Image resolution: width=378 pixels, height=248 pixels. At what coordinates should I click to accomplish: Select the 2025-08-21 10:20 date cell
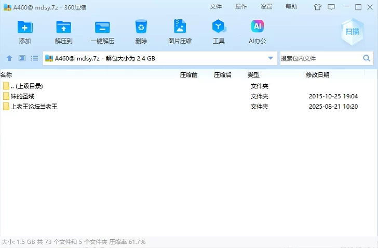(333, 106)
